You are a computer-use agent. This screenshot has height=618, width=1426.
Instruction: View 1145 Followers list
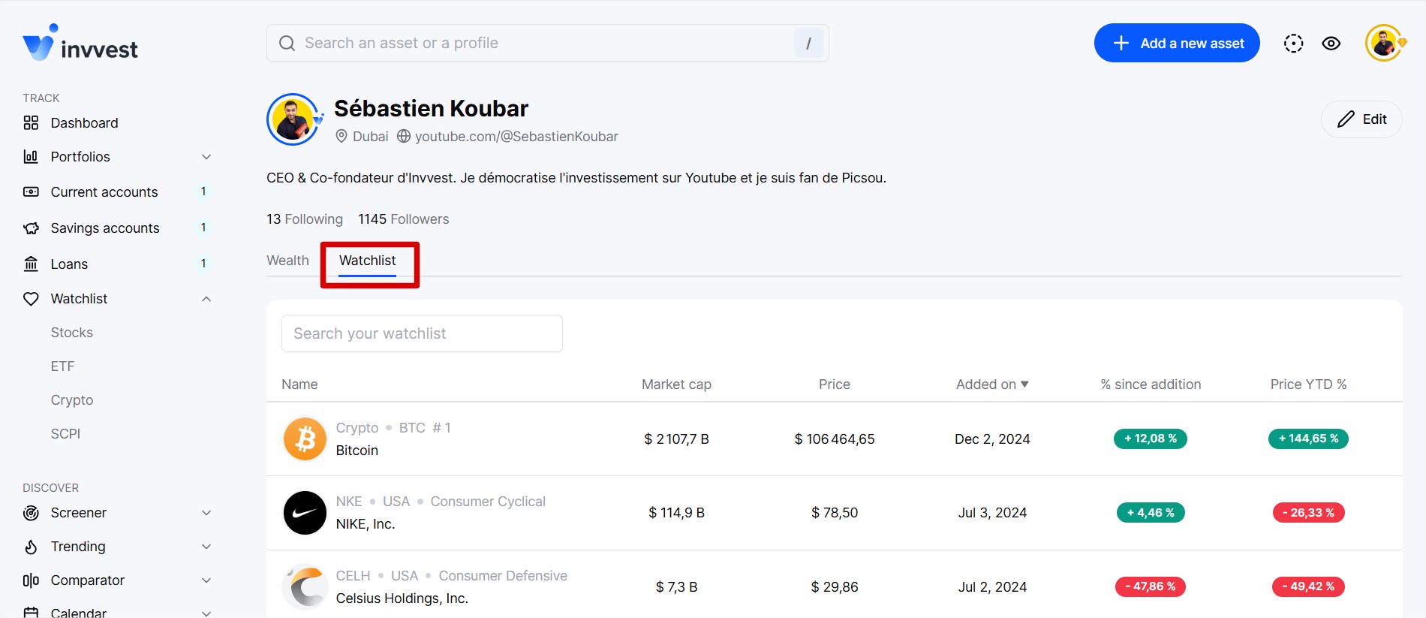(403, 219)
